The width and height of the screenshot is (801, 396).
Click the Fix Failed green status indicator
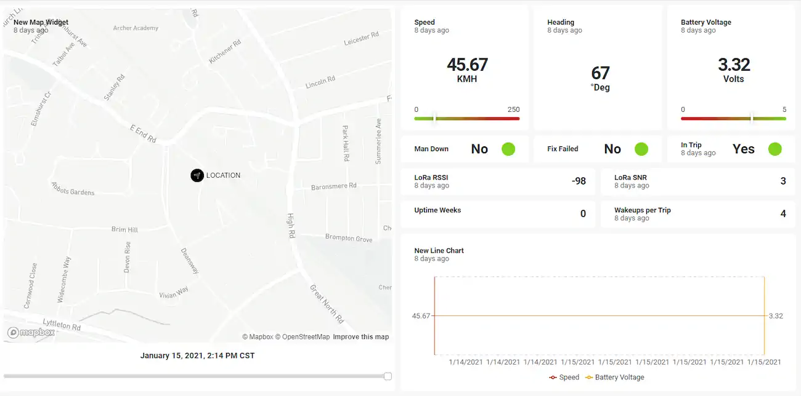[641, 149]
